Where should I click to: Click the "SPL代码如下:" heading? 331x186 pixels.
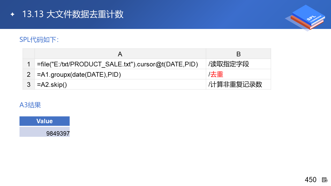39,40
